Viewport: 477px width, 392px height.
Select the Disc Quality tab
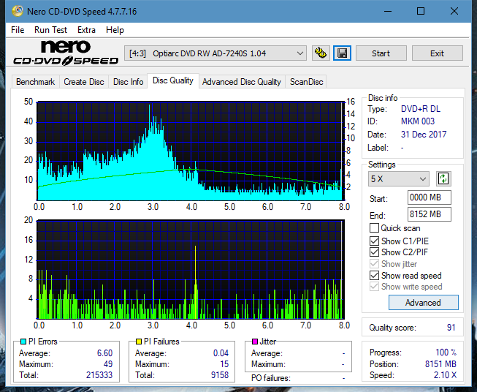[x=173, y=80]
